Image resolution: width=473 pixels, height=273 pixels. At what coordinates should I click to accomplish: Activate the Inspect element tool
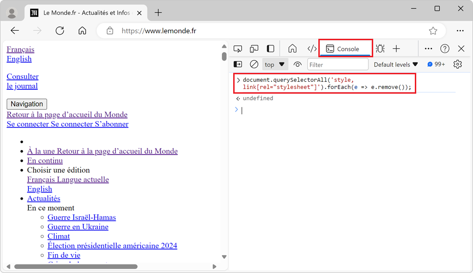click(238, 49)
